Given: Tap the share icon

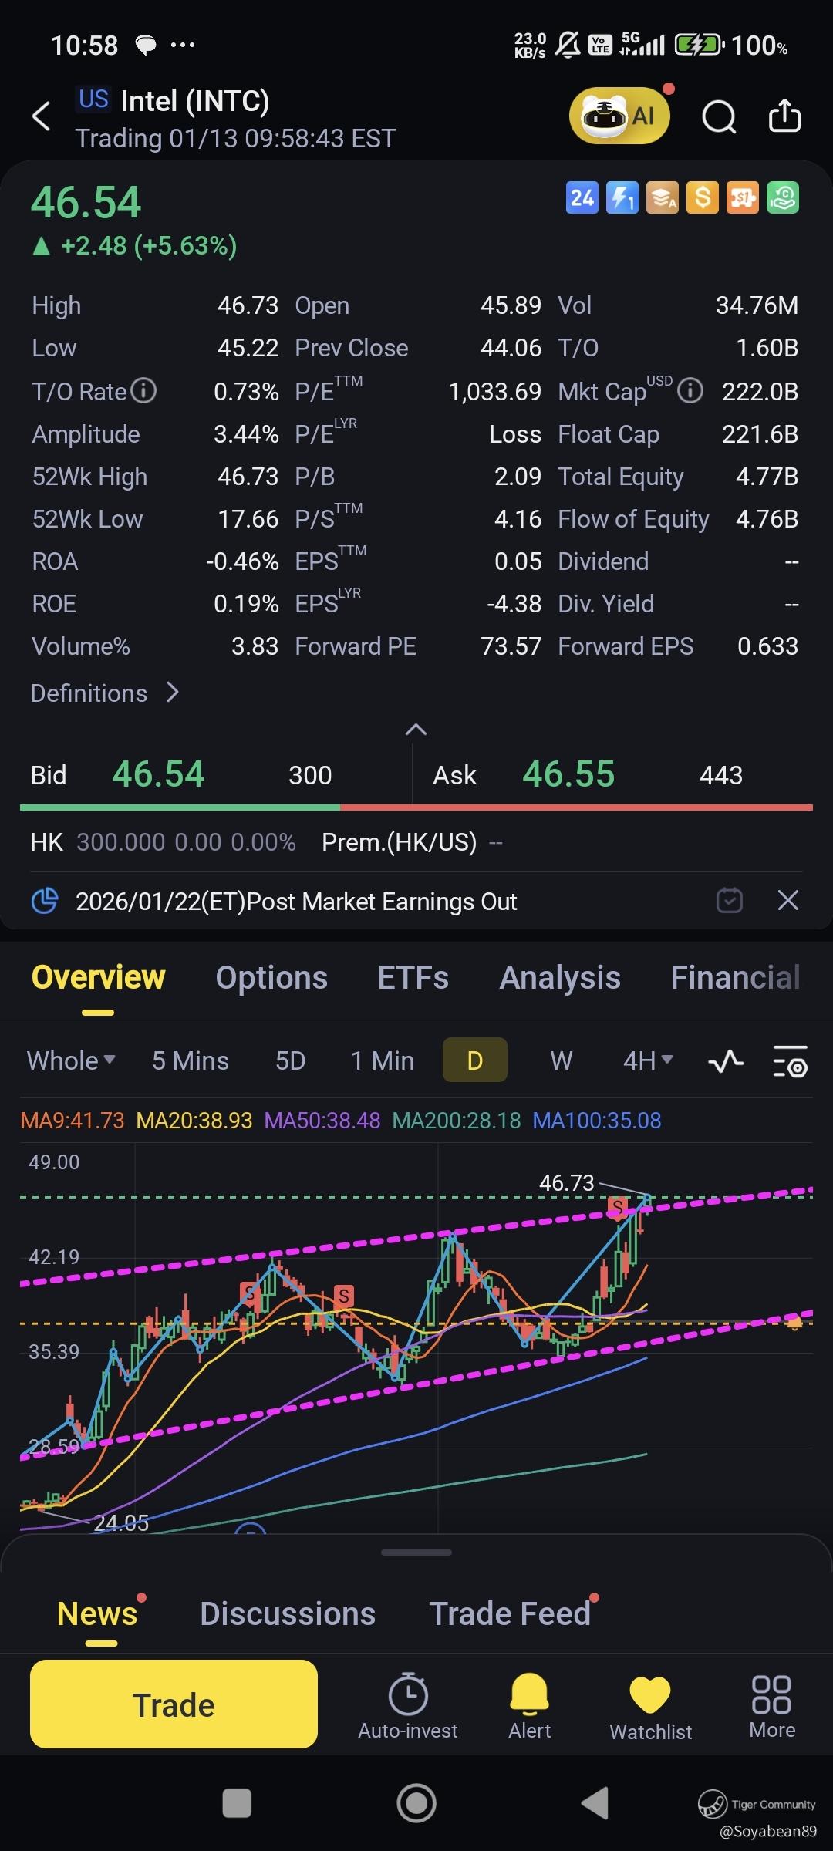Looking at the screenshot, I should pyautogui.click(x=784, y=116).
